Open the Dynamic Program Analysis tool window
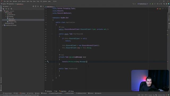Image resolution: width=170 pixels, height=96 pixels. tap(56, 93)
